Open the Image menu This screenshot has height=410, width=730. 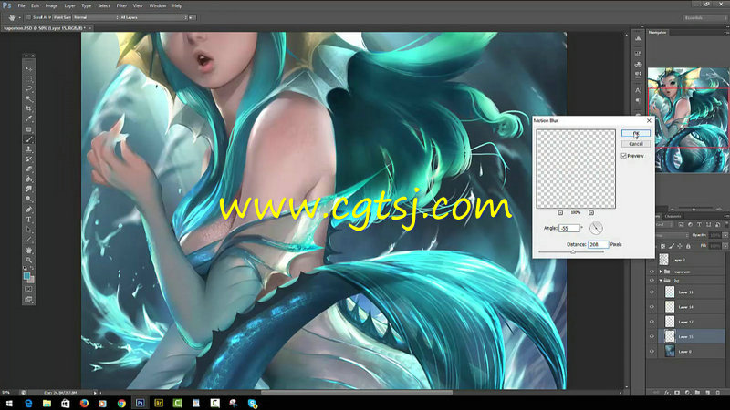click(x=51, y=6)
